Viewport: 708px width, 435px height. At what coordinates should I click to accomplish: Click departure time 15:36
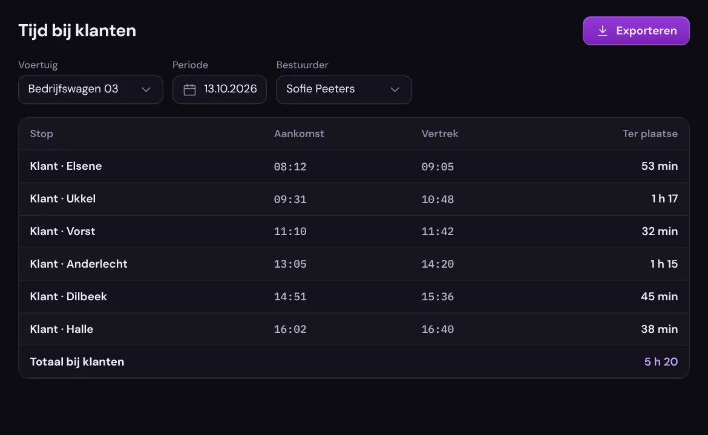(x=438, y=297)
